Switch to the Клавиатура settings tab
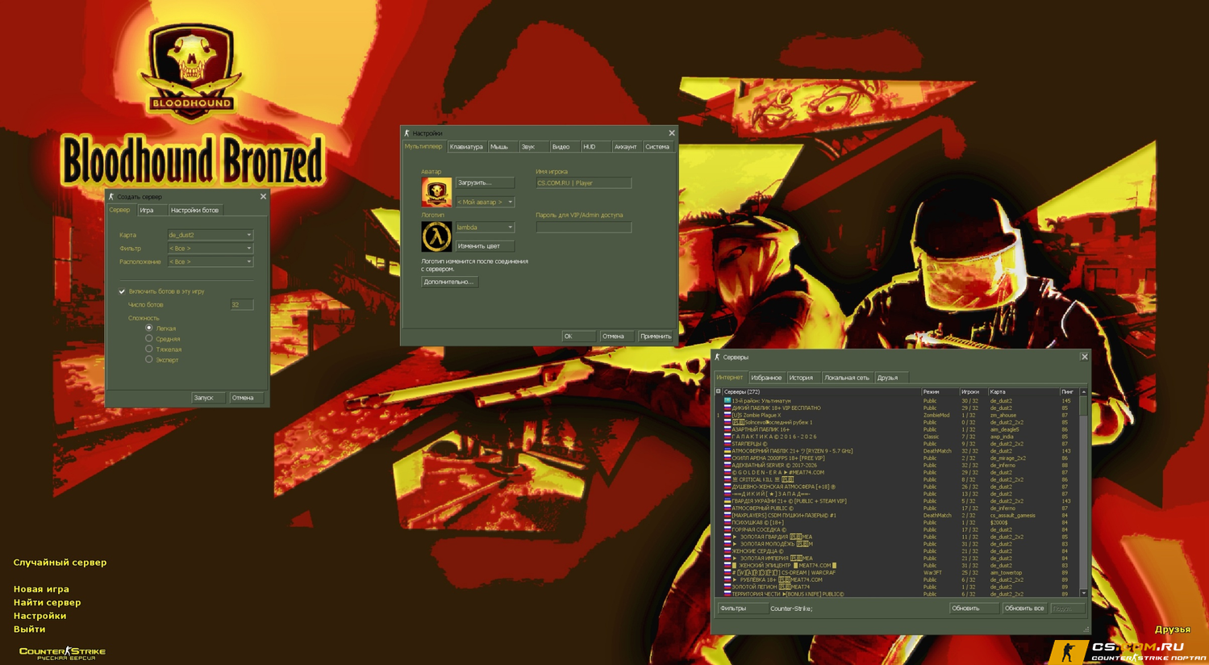 pyautogui.click(x=466, y=147)
